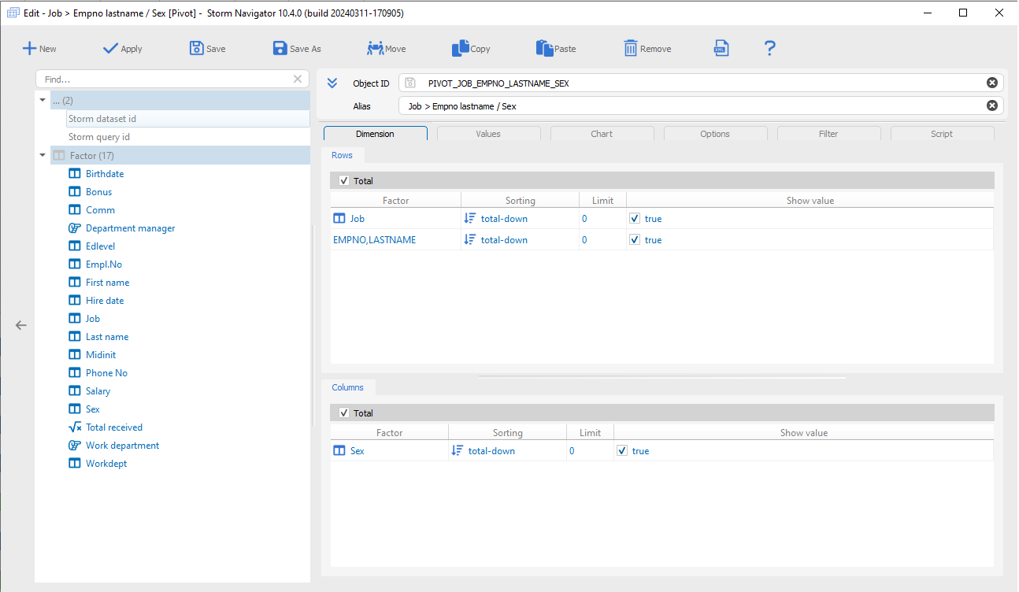Select the Workdept factor
1019x592 pixels.
click(x=106, y=464)
